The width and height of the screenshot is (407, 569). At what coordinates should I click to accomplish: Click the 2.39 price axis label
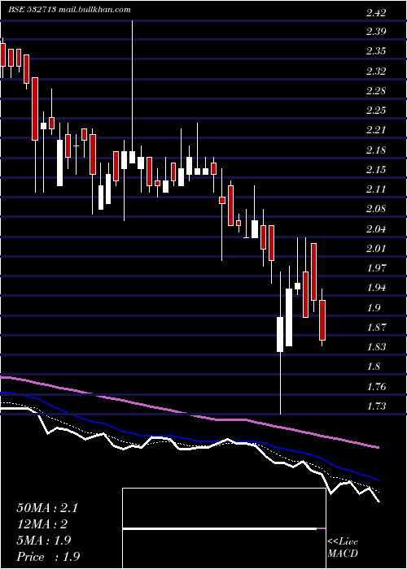point(376,32)
